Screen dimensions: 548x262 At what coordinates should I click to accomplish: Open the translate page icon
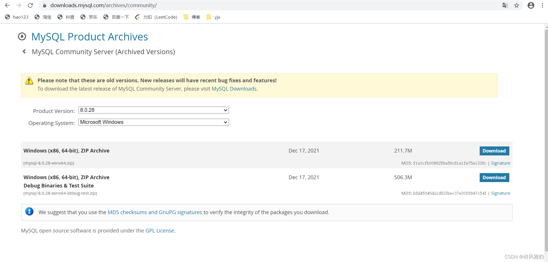[505, 5]
